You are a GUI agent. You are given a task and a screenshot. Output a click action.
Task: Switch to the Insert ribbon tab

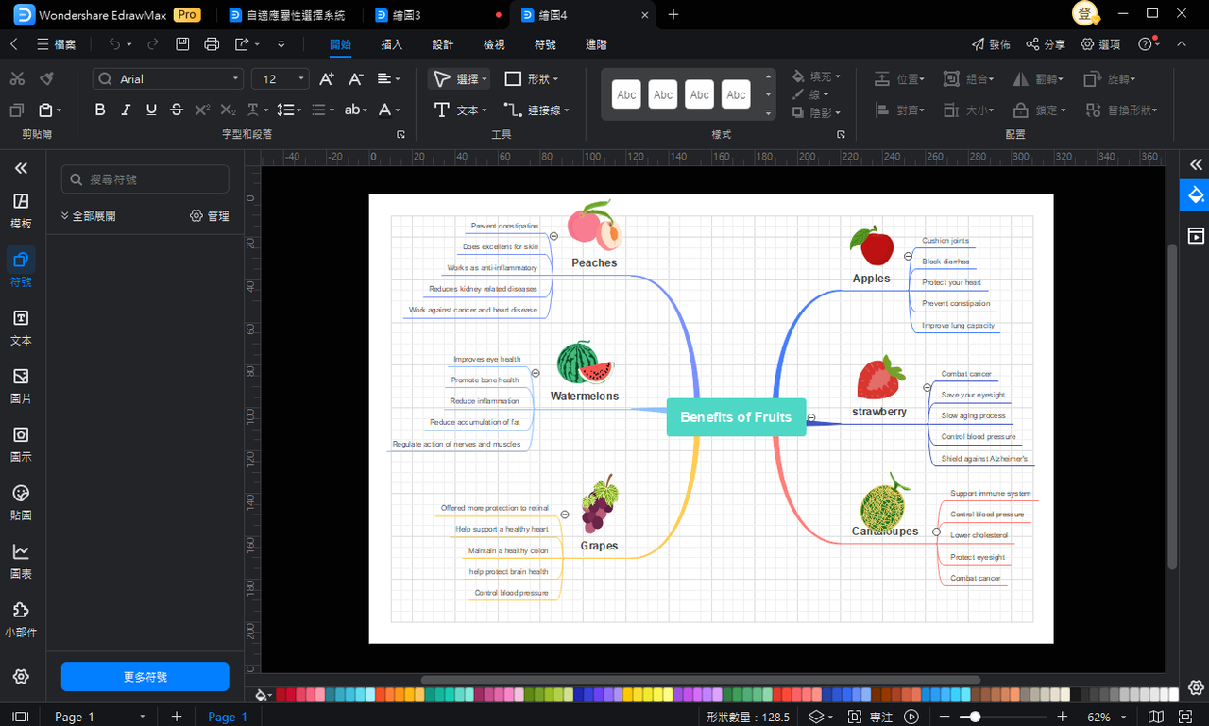click(x=391, y=44)
